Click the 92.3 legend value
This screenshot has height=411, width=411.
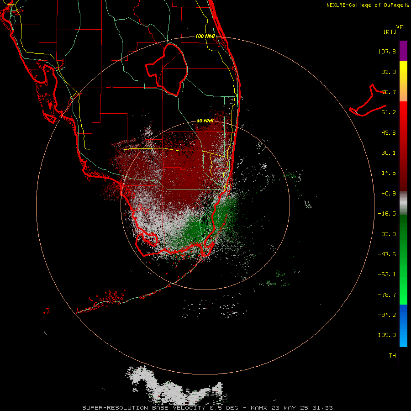click(389, 72)
